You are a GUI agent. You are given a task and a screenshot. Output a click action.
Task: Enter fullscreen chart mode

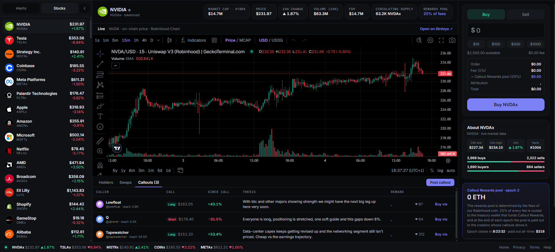[x=441, y=40]
